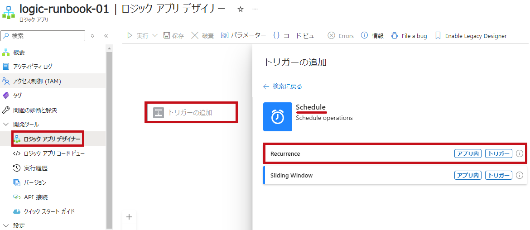Discard changes with 破棄 button
The image size is (530, 230).
point(202,36)
